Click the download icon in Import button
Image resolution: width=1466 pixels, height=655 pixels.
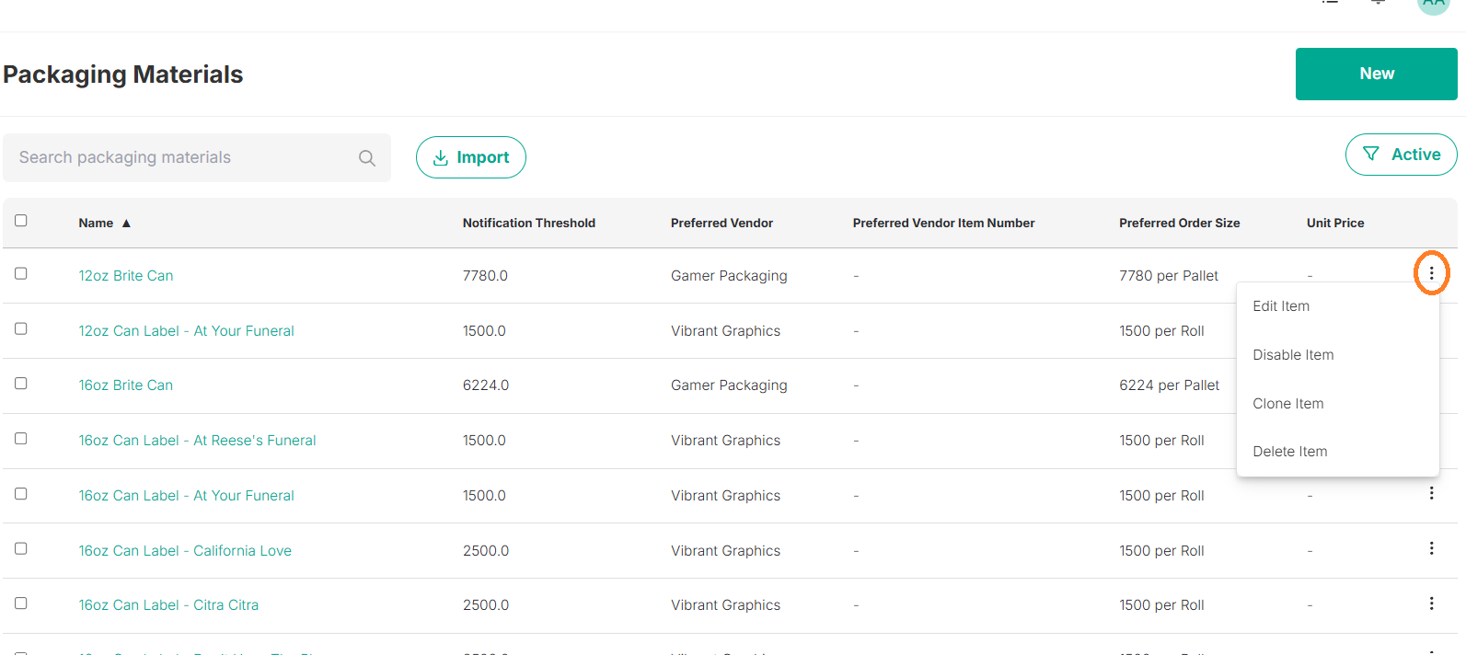(441, 158)
